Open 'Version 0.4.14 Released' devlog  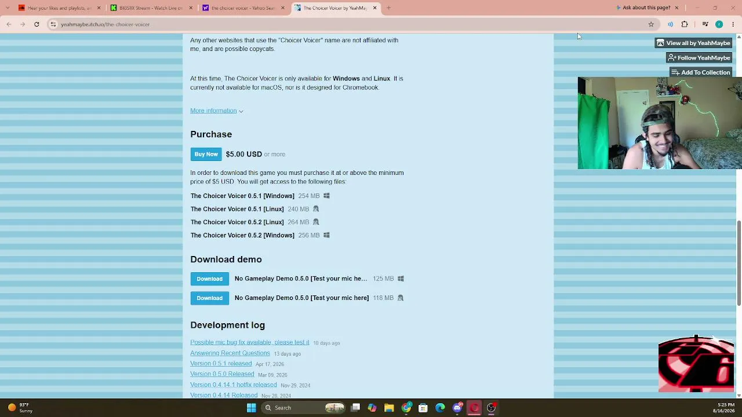224,395
